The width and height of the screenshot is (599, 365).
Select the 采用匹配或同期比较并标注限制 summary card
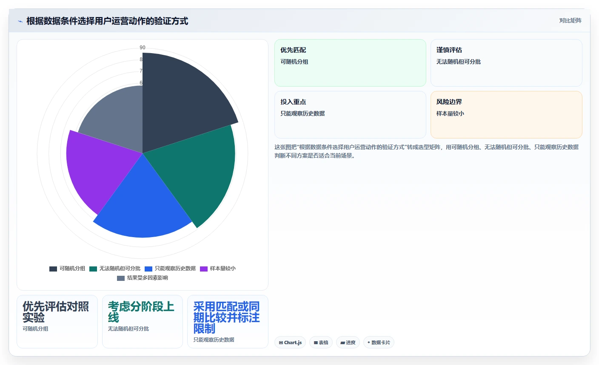coord(228,322)
